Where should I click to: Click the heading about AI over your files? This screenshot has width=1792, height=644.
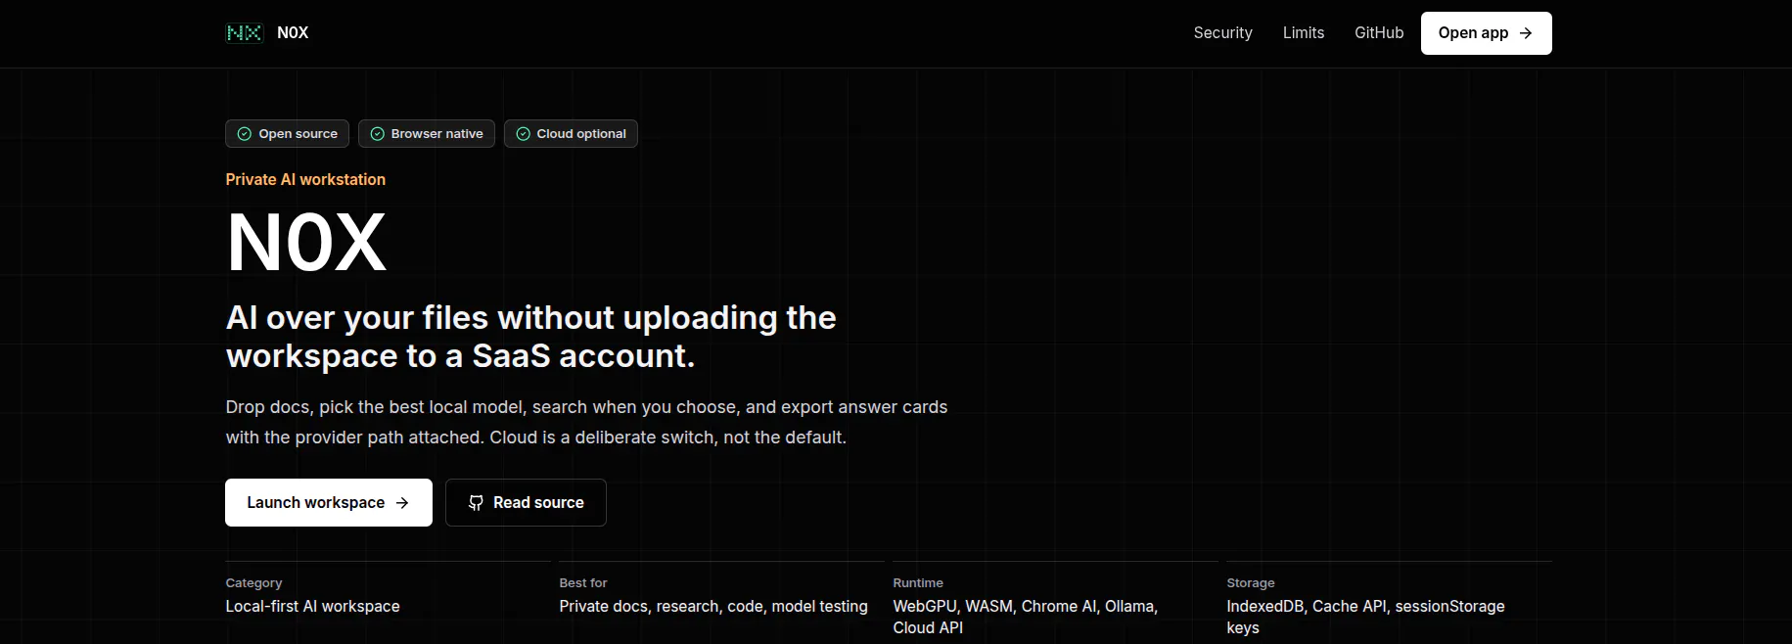coord(531,337)
